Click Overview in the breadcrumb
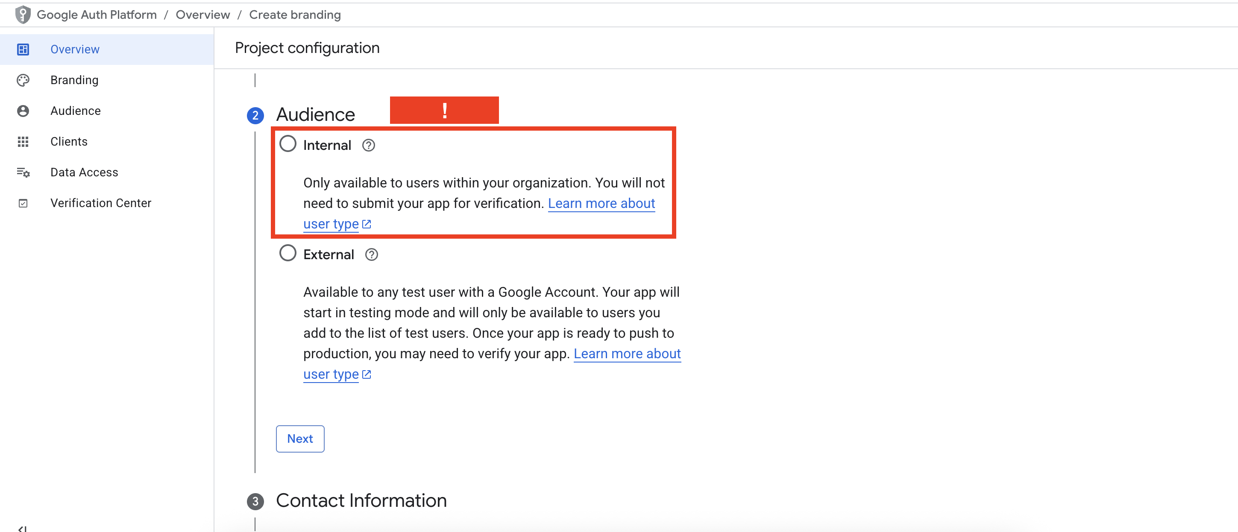Screen dimensions: 1238x532 pyautogui.click(x=202, y=15)
